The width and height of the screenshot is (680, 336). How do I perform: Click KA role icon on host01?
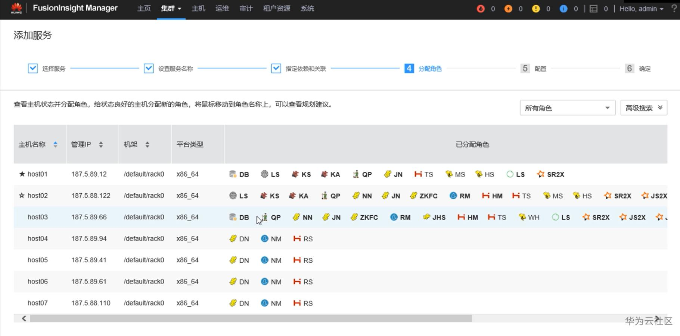pyautogui.click(x=325, y=174)
